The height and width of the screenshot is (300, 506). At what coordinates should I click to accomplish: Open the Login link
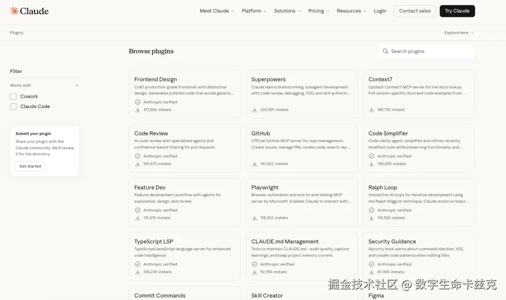click(380, 11)
